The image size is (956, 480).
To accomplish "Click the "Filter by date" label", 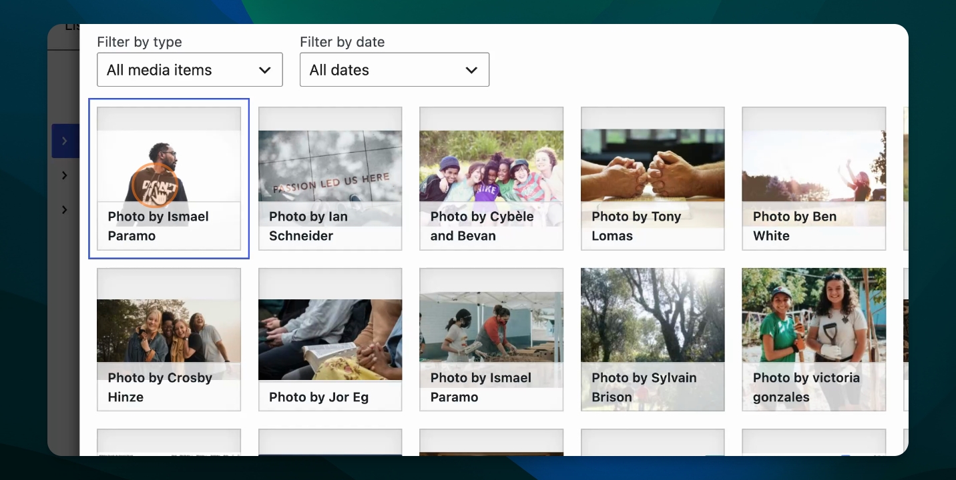I will click(x=342, y=42).
